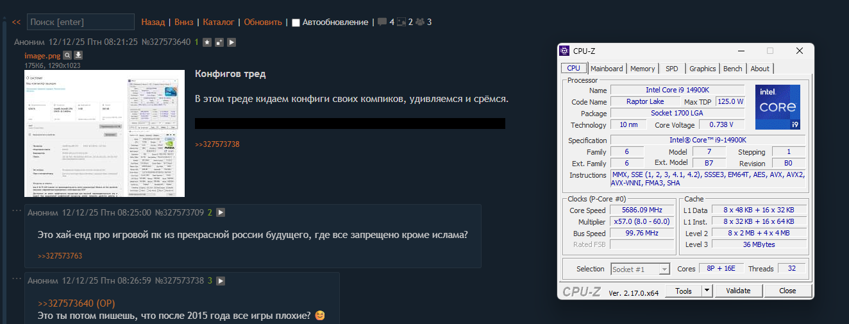
Task: Click the 0.738 V core voltage value
Action: click(721, 125)
